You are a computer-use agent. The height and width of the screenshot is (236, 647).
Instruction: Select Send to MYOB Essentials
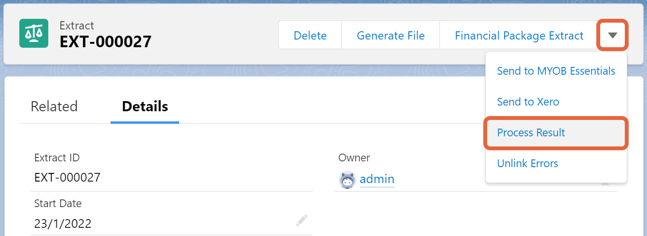click(x=556, y=71)
